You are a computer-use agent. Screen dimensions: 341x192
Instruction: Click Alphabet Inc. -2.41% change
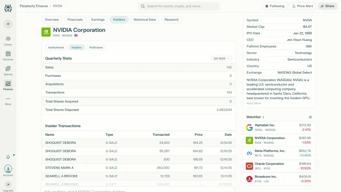pos(306,130)
